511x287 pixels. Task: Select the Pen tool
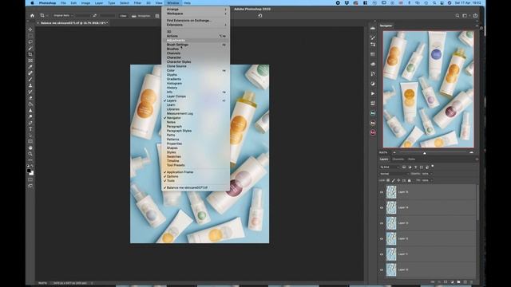tap(30, 123)
